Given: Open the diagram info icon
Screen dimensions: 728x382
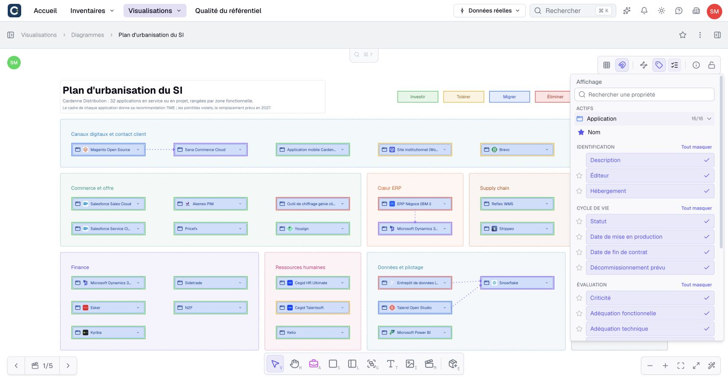Looking at the screenshot, I should coord(696,65).
